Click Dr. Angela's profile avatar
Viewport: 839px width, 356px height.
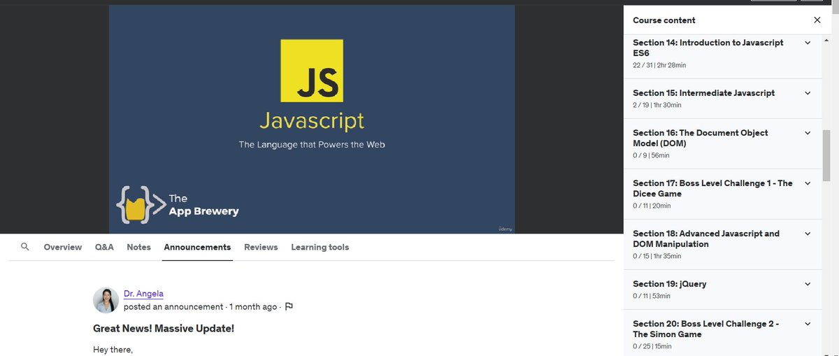click(x=106, y=300)
